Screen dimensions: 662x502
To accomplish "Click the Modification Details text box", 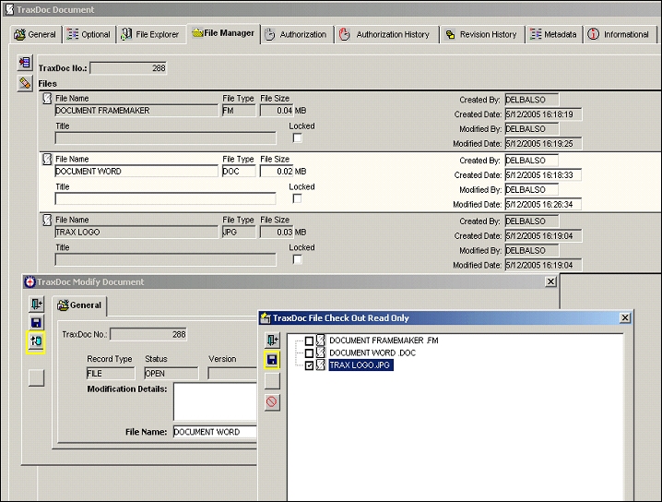I will pos(215,401).
